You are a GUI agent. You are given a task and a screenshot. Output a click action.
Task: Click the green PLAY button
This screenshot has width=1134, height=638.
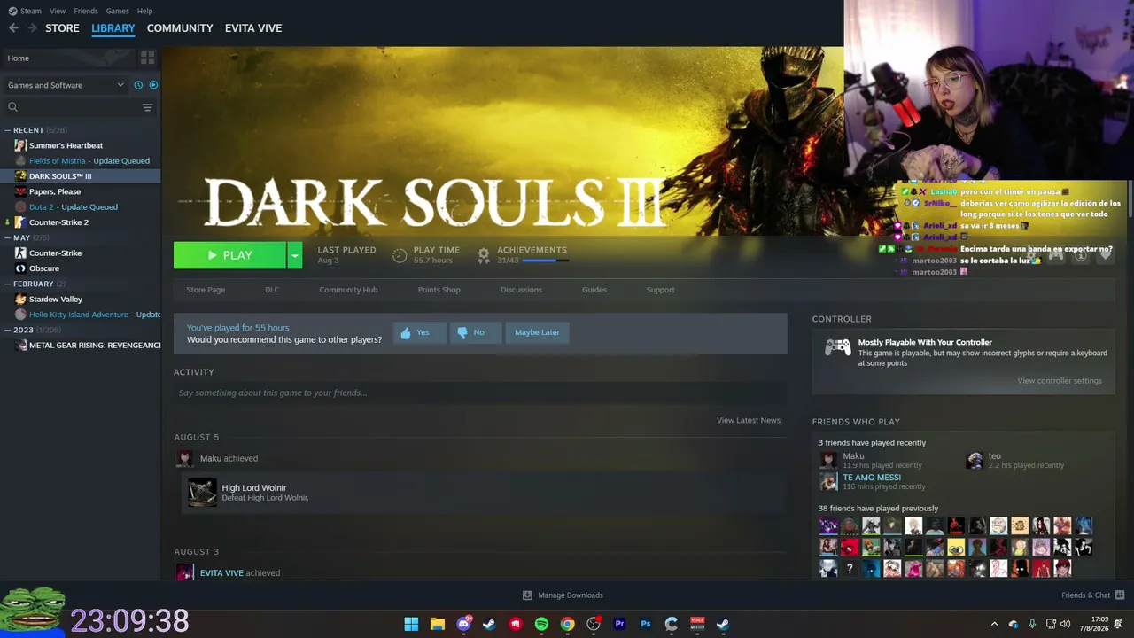pyautogui.click(x=229, y=255)
